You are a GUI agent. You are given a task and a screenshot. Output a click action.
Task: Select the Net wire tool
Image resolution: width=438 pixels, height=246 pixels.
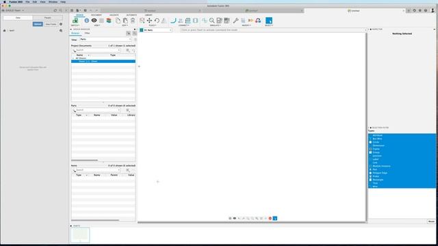(x=173, y=20)
